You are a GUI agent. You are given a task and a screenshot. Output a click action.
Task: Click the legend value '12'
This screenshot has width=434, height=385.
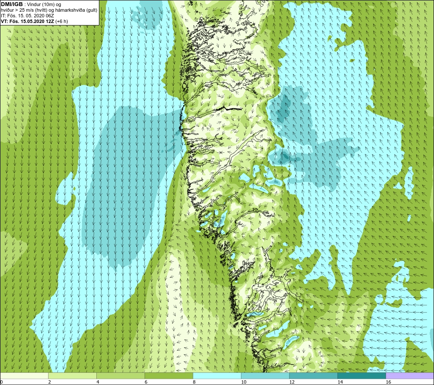[292, 382]
